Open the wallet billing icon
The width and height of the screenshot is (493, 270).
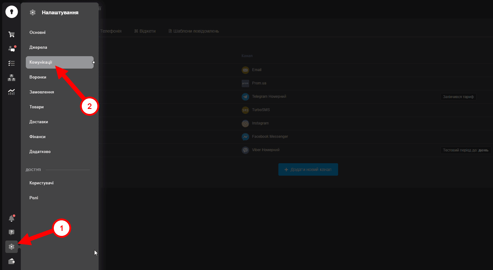(x=12, y=261)
